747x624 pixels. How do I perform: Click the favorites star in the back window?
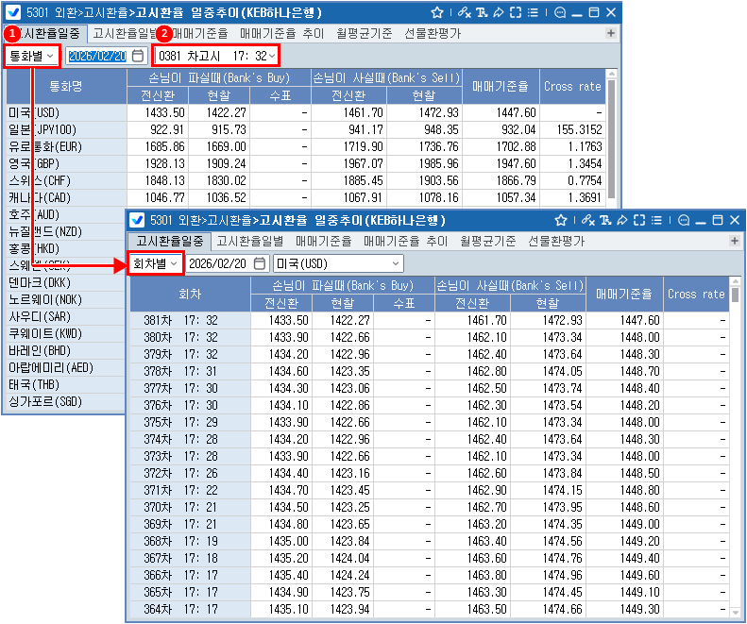pyautogui.click(x=436, y=12)
